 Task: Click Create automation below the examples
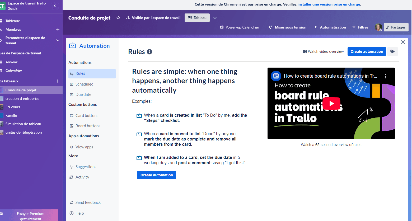(157, 175)
